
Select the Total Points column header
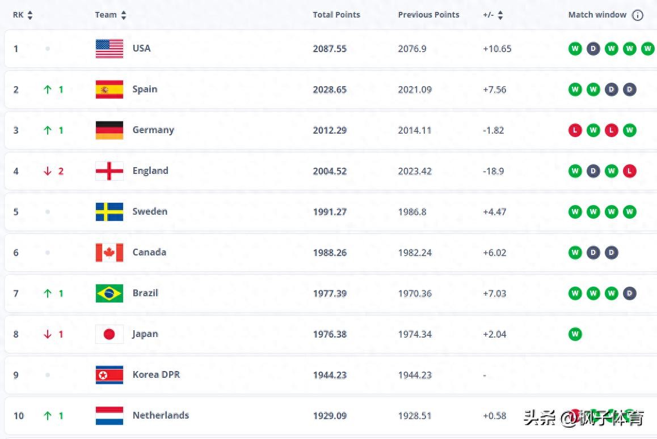(x=336, y=15)
